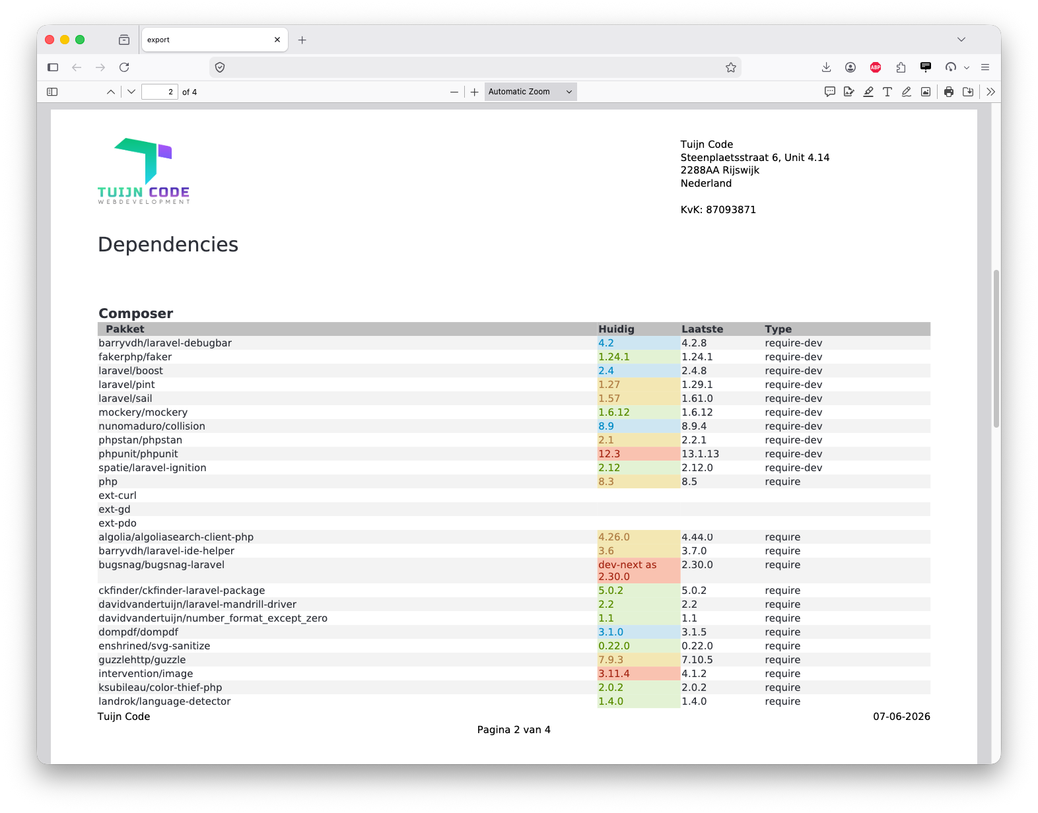Select the export tab
The image size is (1038, 813).
click(214, 40)
